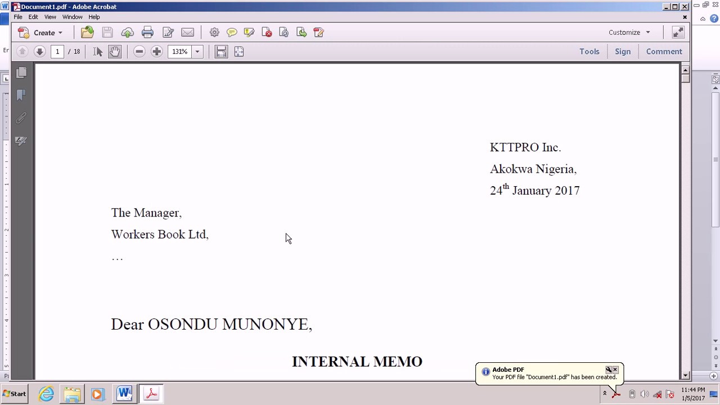Open the Window menu
720x405 pixels.
(x=73, y=17)
